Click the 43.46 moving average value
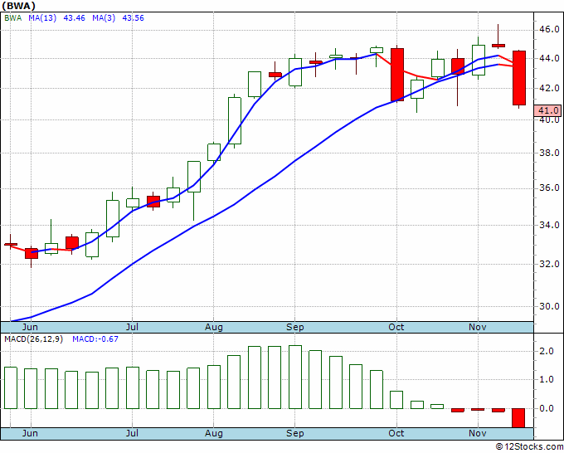The height and width of the screenshot is (453, 564). click(x=74, y=17)
